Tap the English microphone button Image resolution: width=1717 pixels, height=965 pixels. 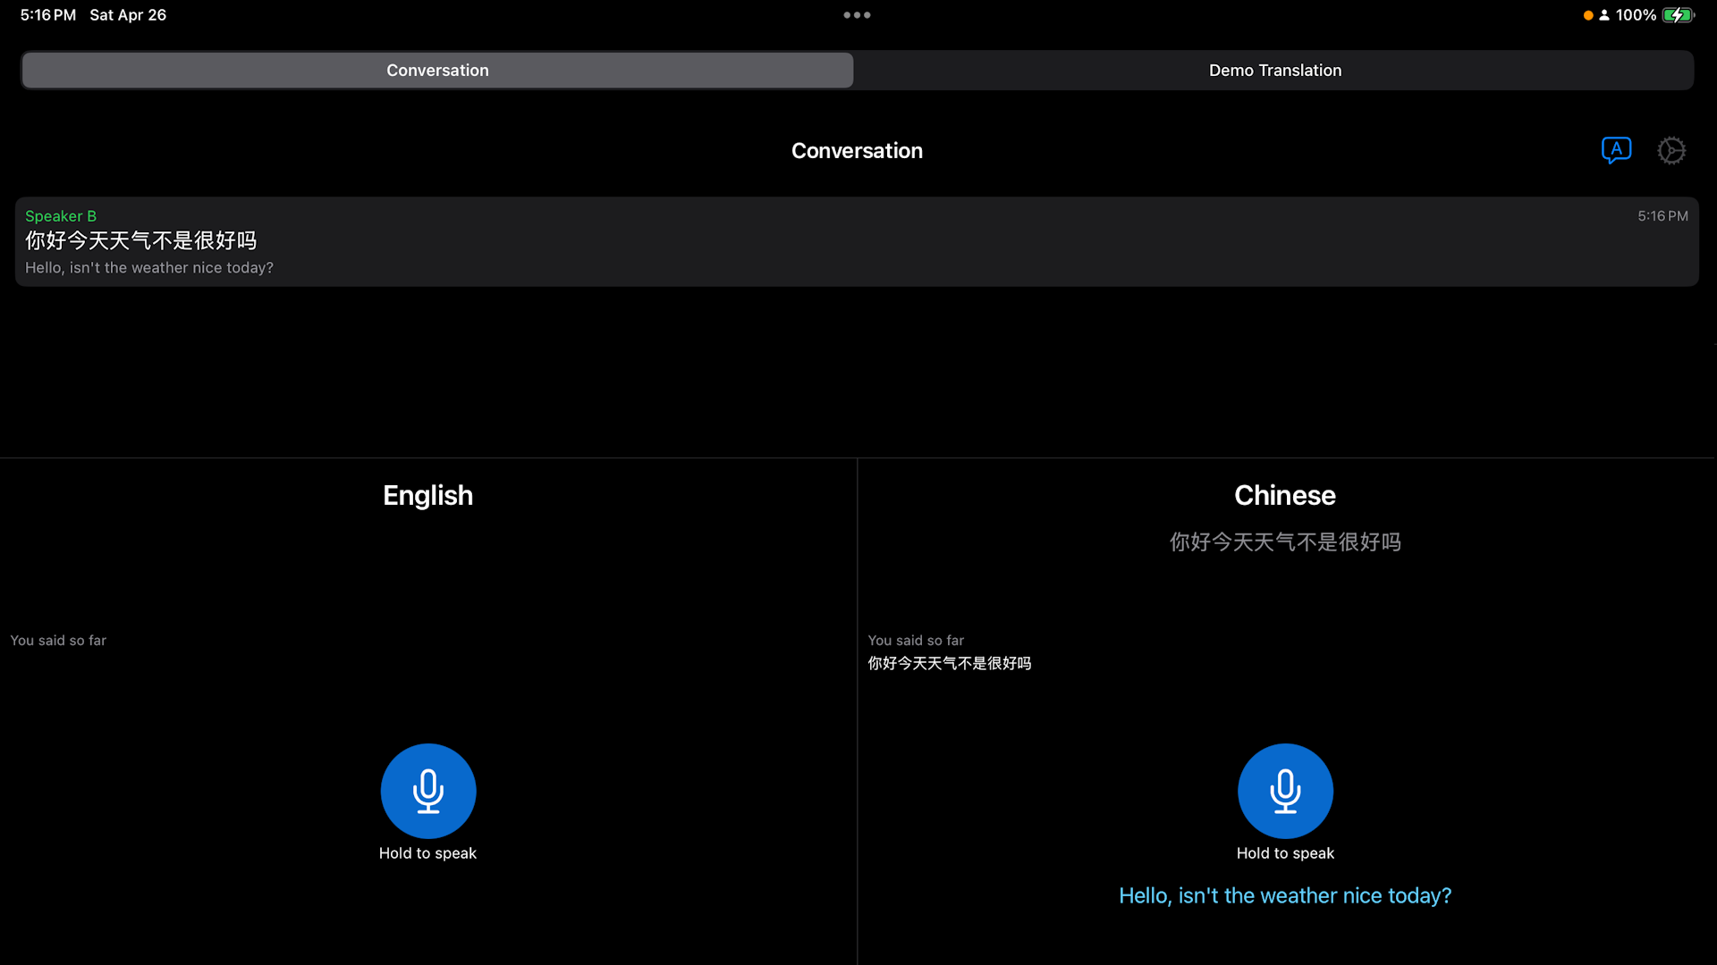coord(428,791)
